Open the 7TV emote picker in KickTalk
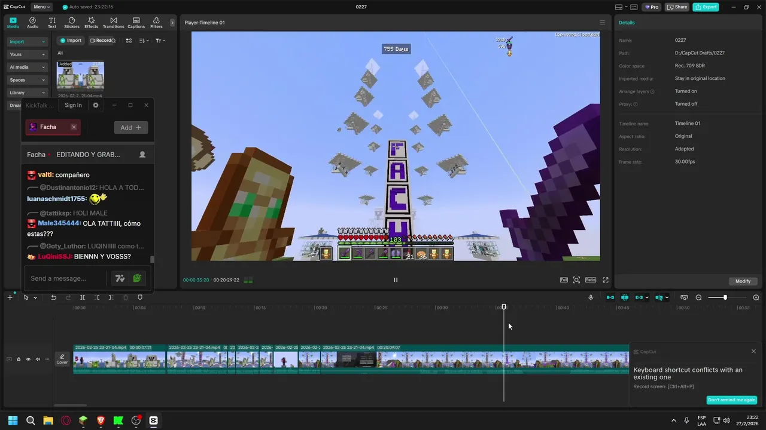Screen dimensions: 766x430 120,278
